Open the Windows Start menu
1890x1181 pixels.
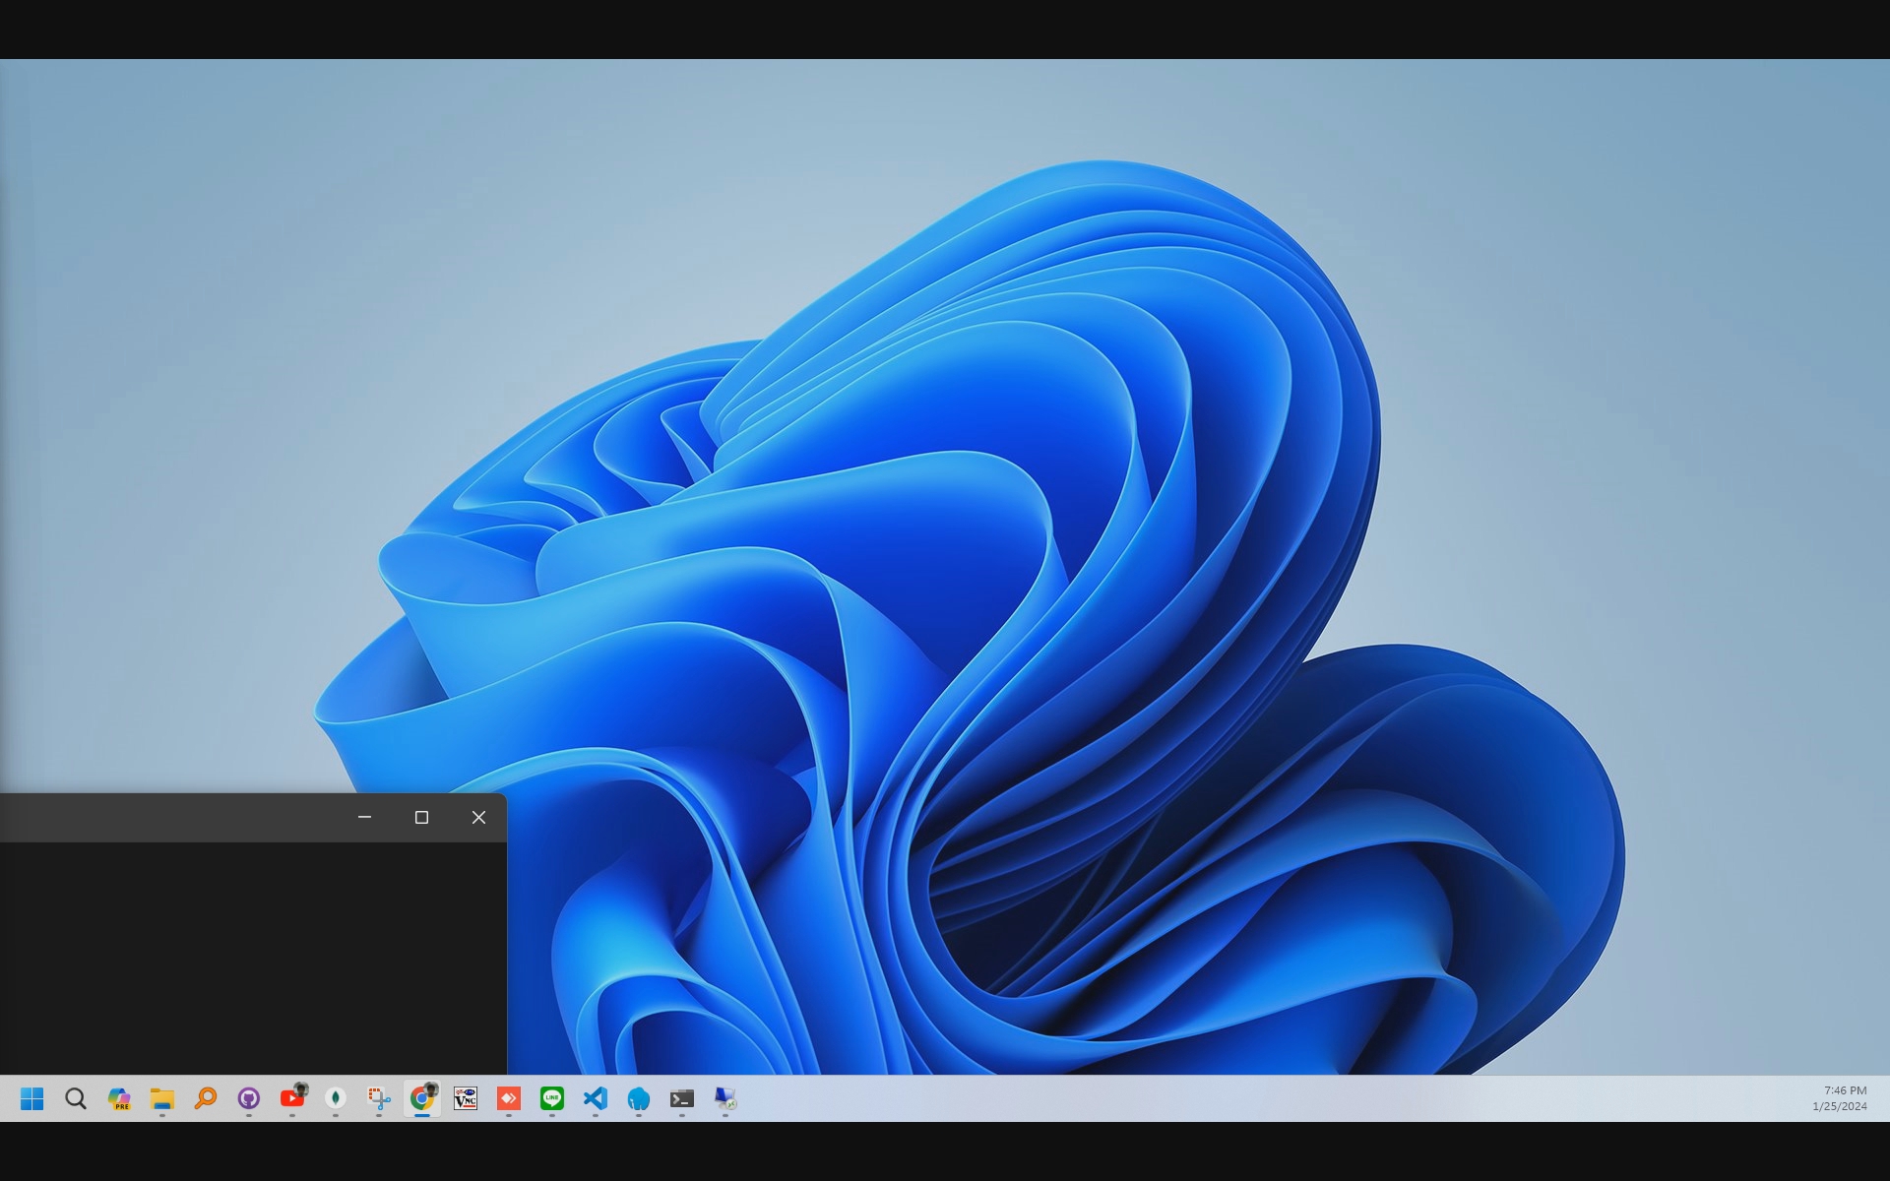pos(32,1098)
